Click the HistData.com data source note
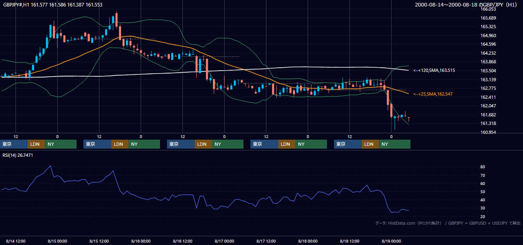Screen dimensions: 523x245 (x=448, y=223)
